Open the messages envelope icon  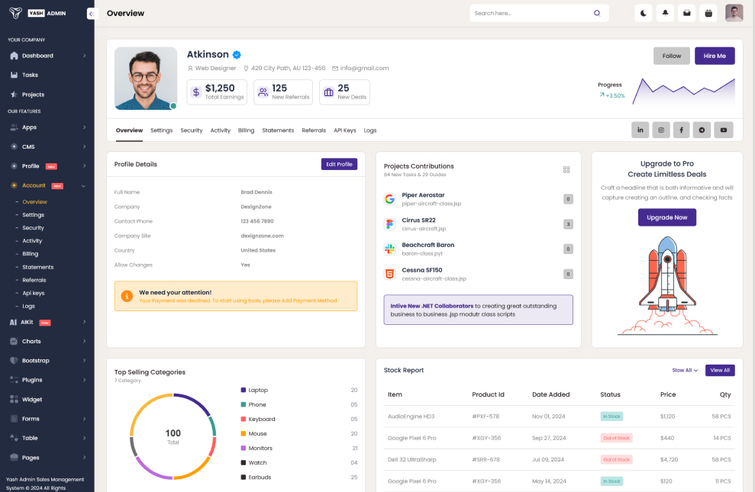[686, 14]
